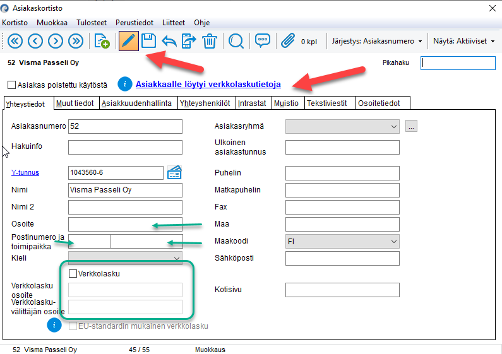This screenshot has height=354, width=502.
Task: Click the Y-tunnus field with 1043560-6
Action: 116,173
